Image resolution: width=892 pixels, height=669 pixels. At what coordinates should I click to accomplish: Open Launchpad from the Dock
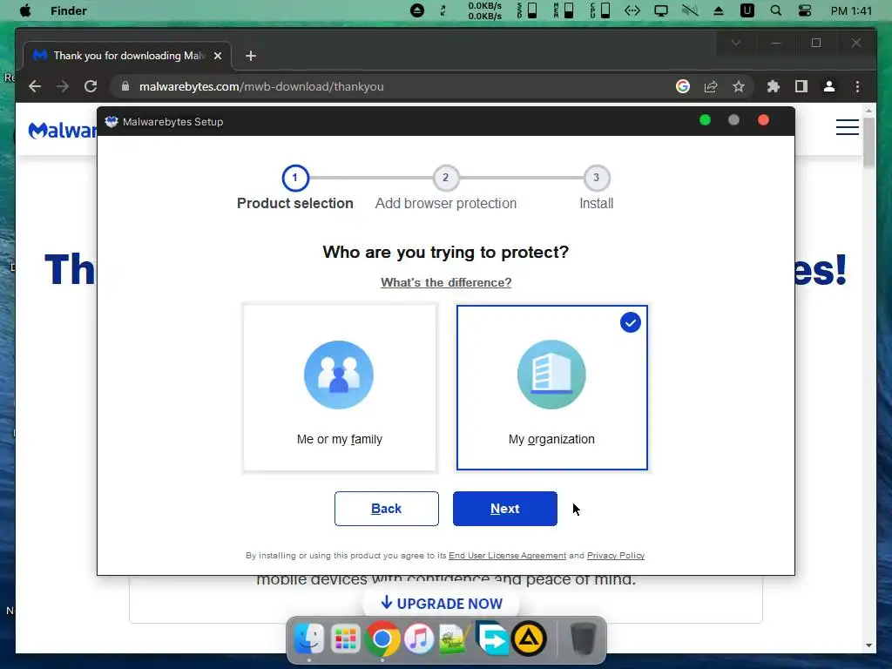pyautogui.click(x=345, y=639)
